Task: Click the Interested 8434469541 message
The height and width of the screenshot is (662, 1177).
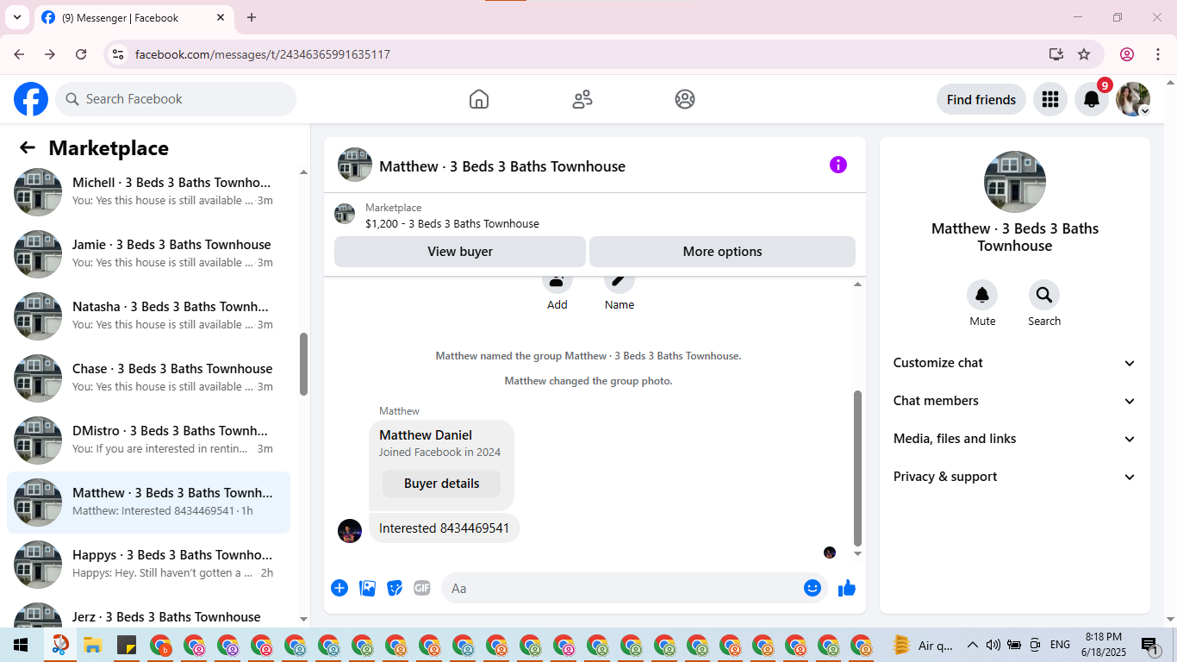Action: click(445, 528)
